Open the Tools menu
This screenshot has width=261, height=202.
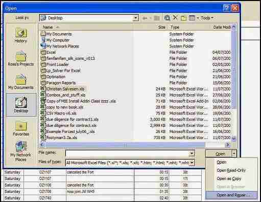click(207, 18)
